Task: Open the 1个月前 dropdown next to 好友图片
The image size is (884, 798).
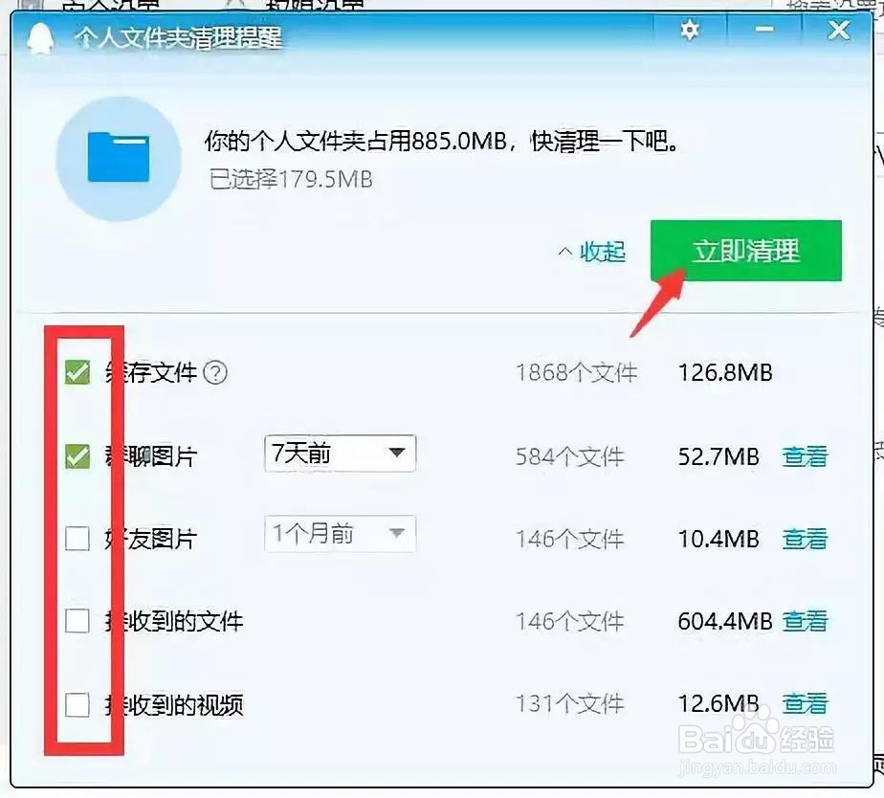Action: [x=340, y=535]
